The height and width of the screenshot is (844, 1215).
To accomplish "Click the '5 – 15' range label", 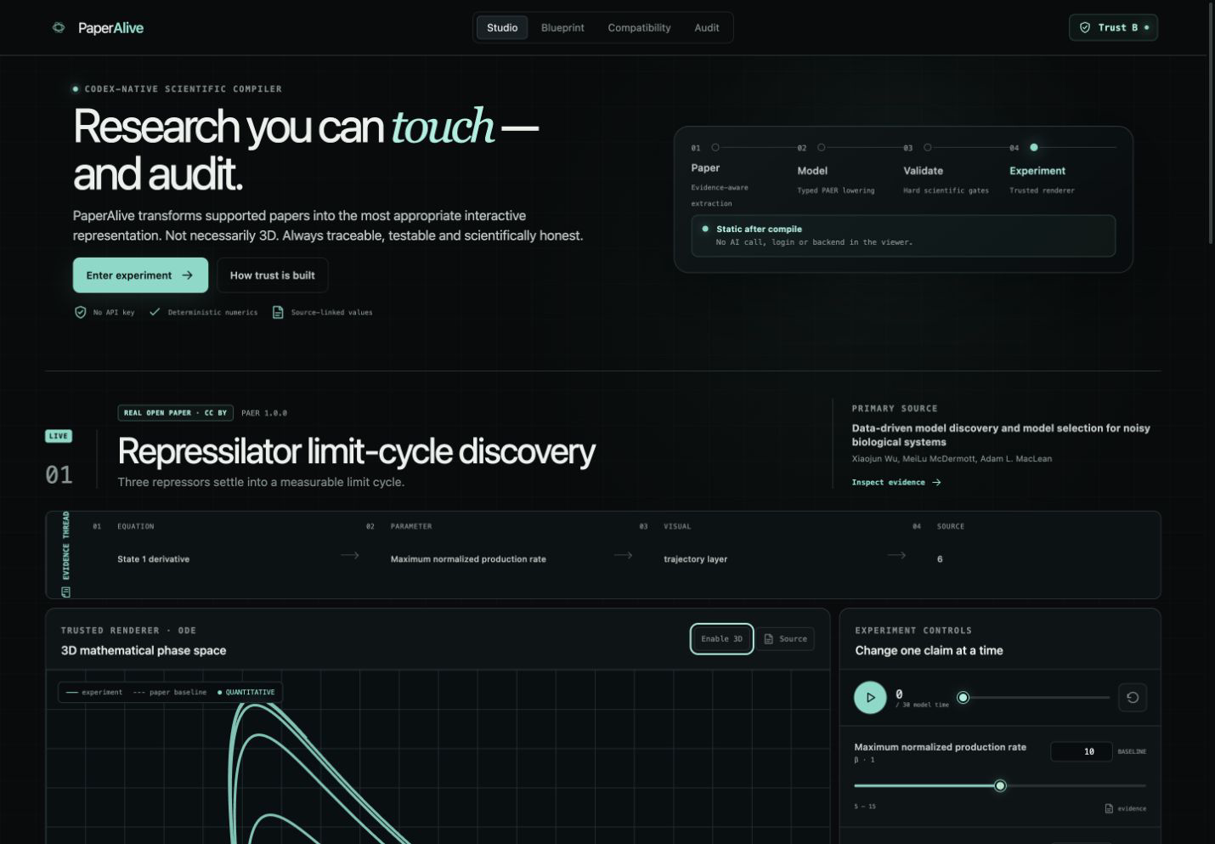I will (865, 807).
